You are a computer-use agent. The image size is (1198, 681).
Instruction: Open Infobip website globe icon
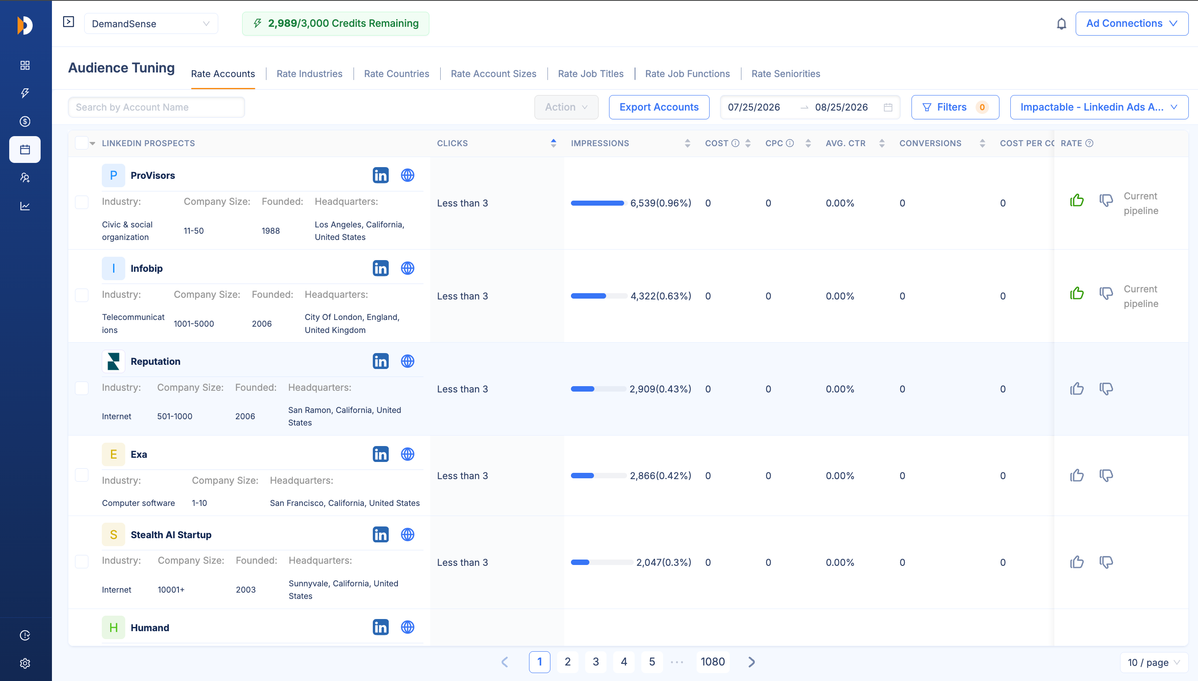point(408,268)
